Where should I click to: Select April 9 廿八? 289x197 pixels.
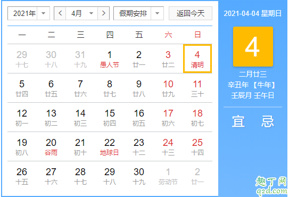click(139, 88)
